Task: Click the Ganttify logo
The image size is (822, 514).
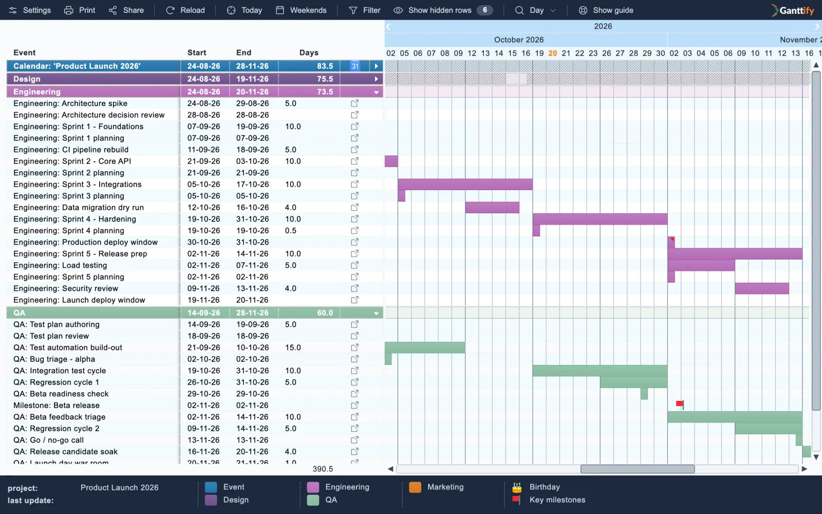Action: tap(793, 10)
